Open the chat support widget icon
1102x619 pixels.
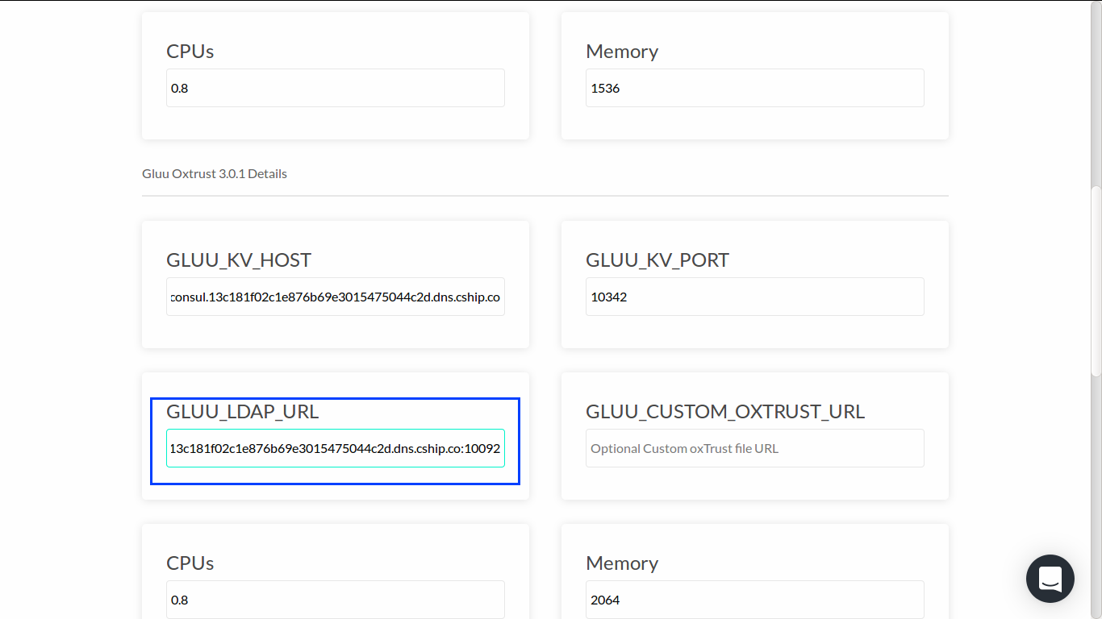1050,579
